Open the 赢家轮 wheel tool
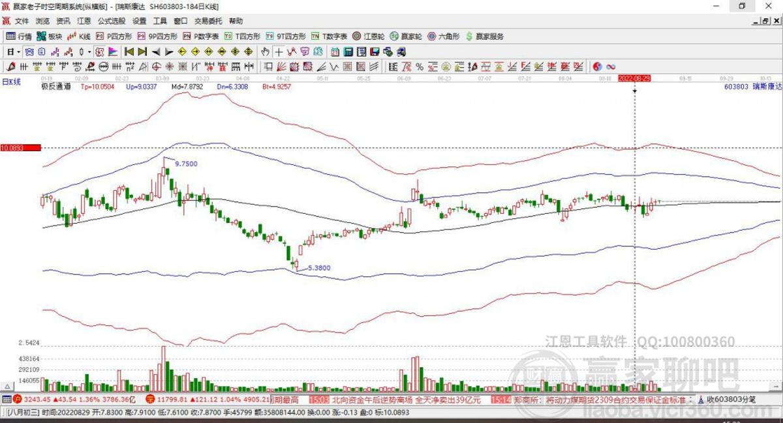Viewport: 783px width, 423px height. pyautogui.click(x=407, y=36)
